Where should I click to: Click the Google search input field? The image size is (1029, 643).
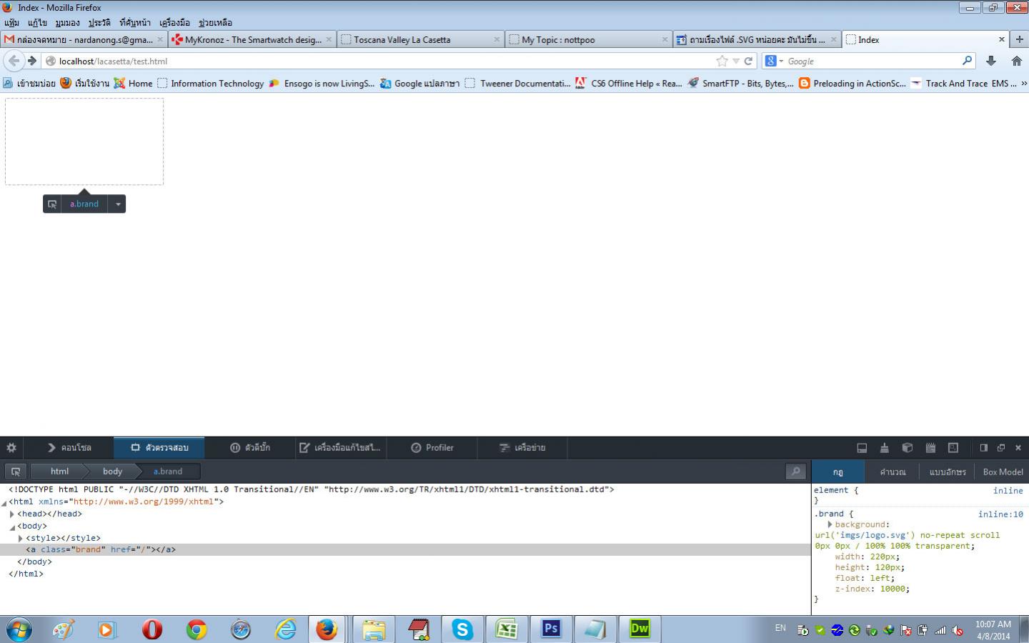click(x=873, y=61)
